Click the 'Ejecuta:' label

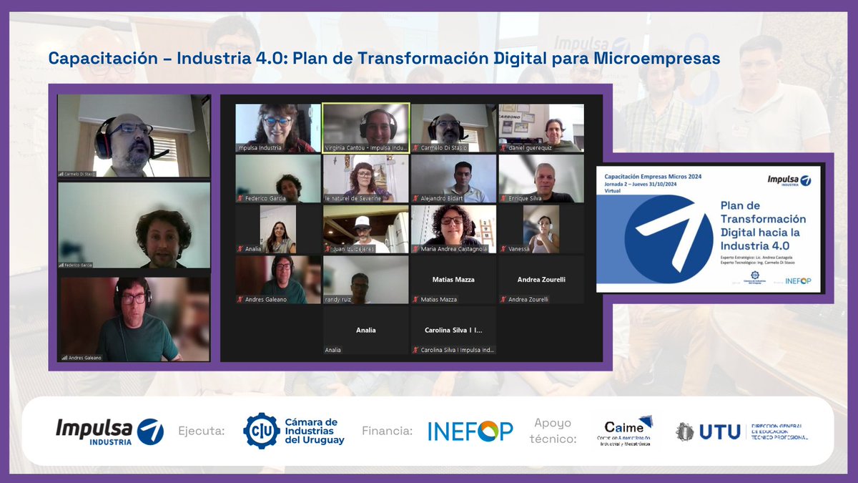201,431
